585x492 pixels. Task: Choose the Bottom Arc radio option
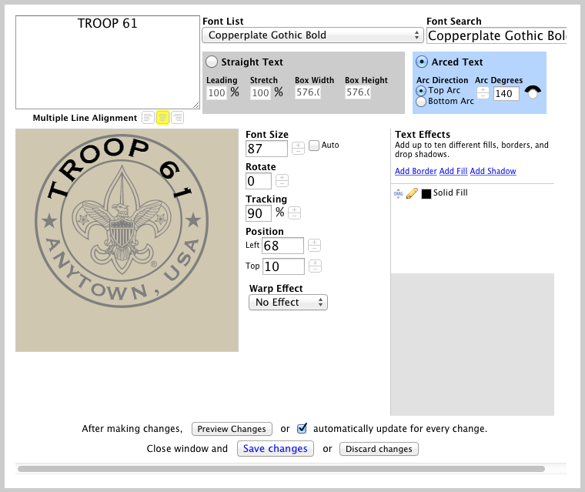point(421,102)
